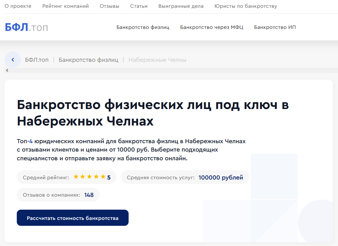
Task: Click the Отзывов о компаниях label
Action: (x=52, y=195)
